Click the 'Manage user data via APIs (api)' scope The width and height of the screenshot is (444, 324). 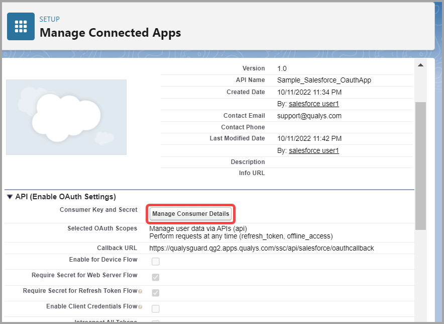point(198,229)
